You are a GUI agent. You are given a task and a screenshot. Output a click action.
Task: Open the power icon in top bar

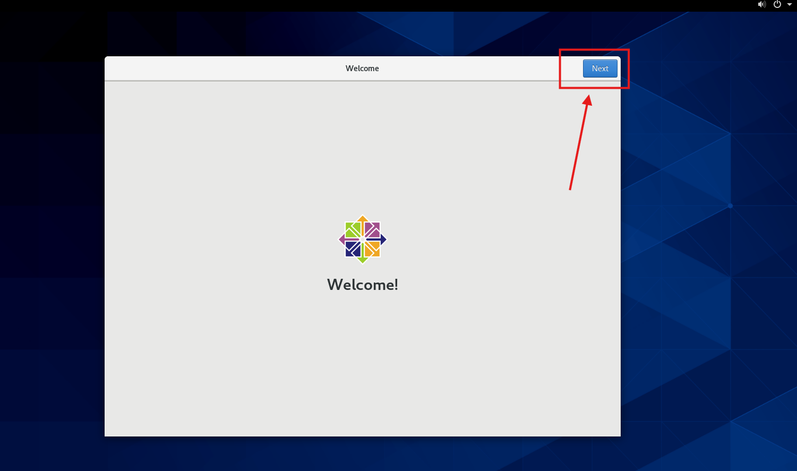(x=777, y=4)
